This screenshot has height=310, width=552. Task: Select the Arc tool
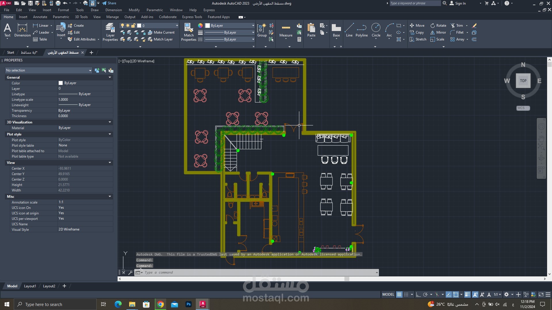click(389, 30)
